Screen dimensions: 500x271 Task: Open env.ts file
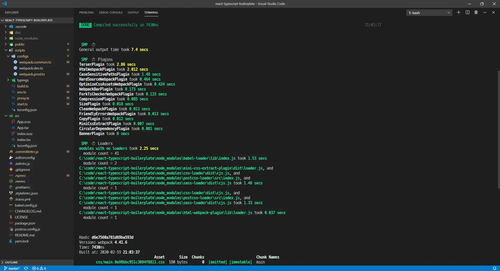(x=22, y=92)
